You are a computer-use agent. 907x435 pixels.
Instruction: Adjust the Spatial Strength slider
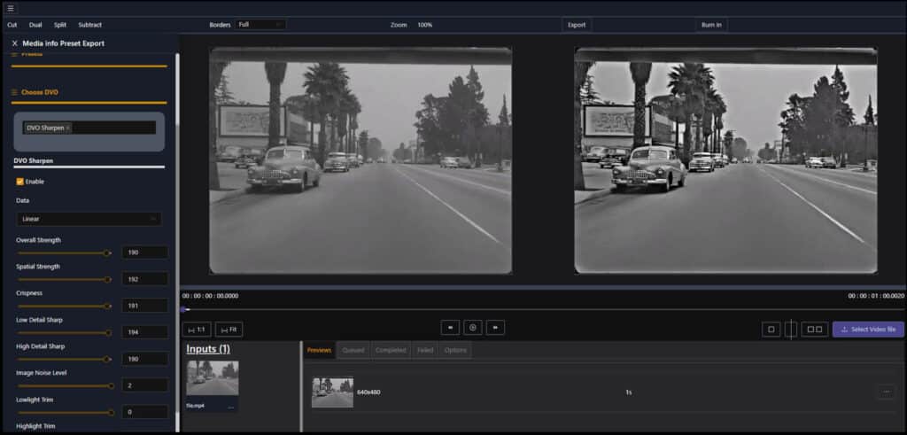[x=64, y=279]
